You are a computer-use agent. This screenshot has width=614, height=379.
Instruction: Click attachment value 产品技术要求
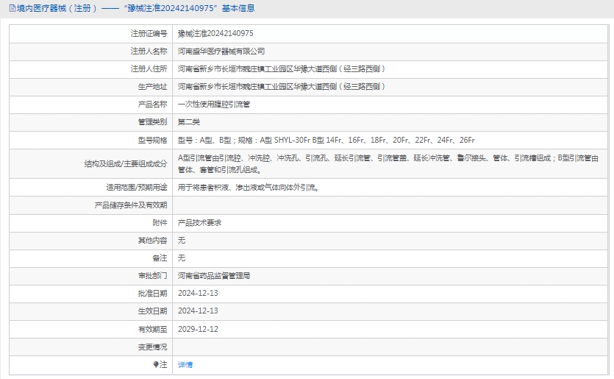(199, 222)
